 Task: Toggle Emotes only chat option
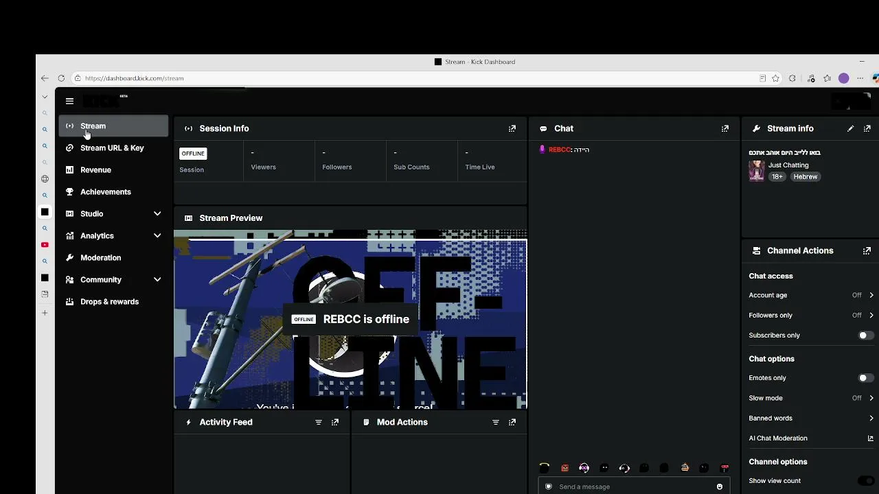(x=866, y=378)
